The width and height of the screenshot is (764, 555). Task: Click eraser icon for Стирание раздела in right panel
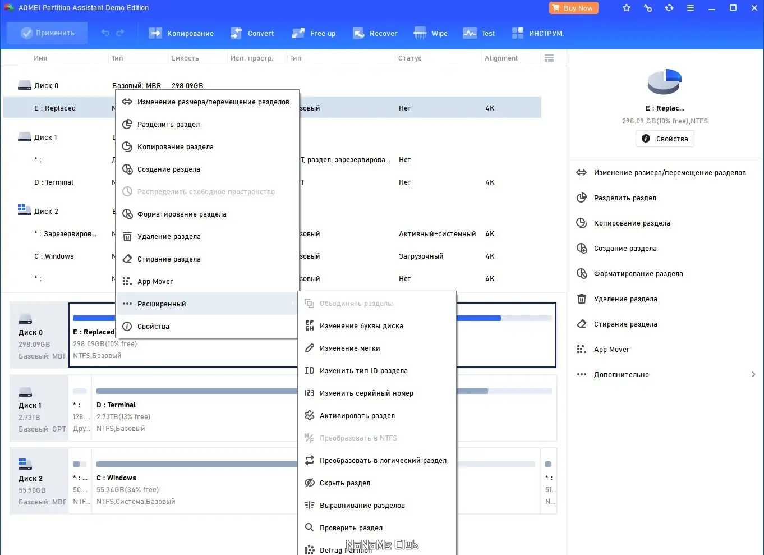tap(582, 324)
